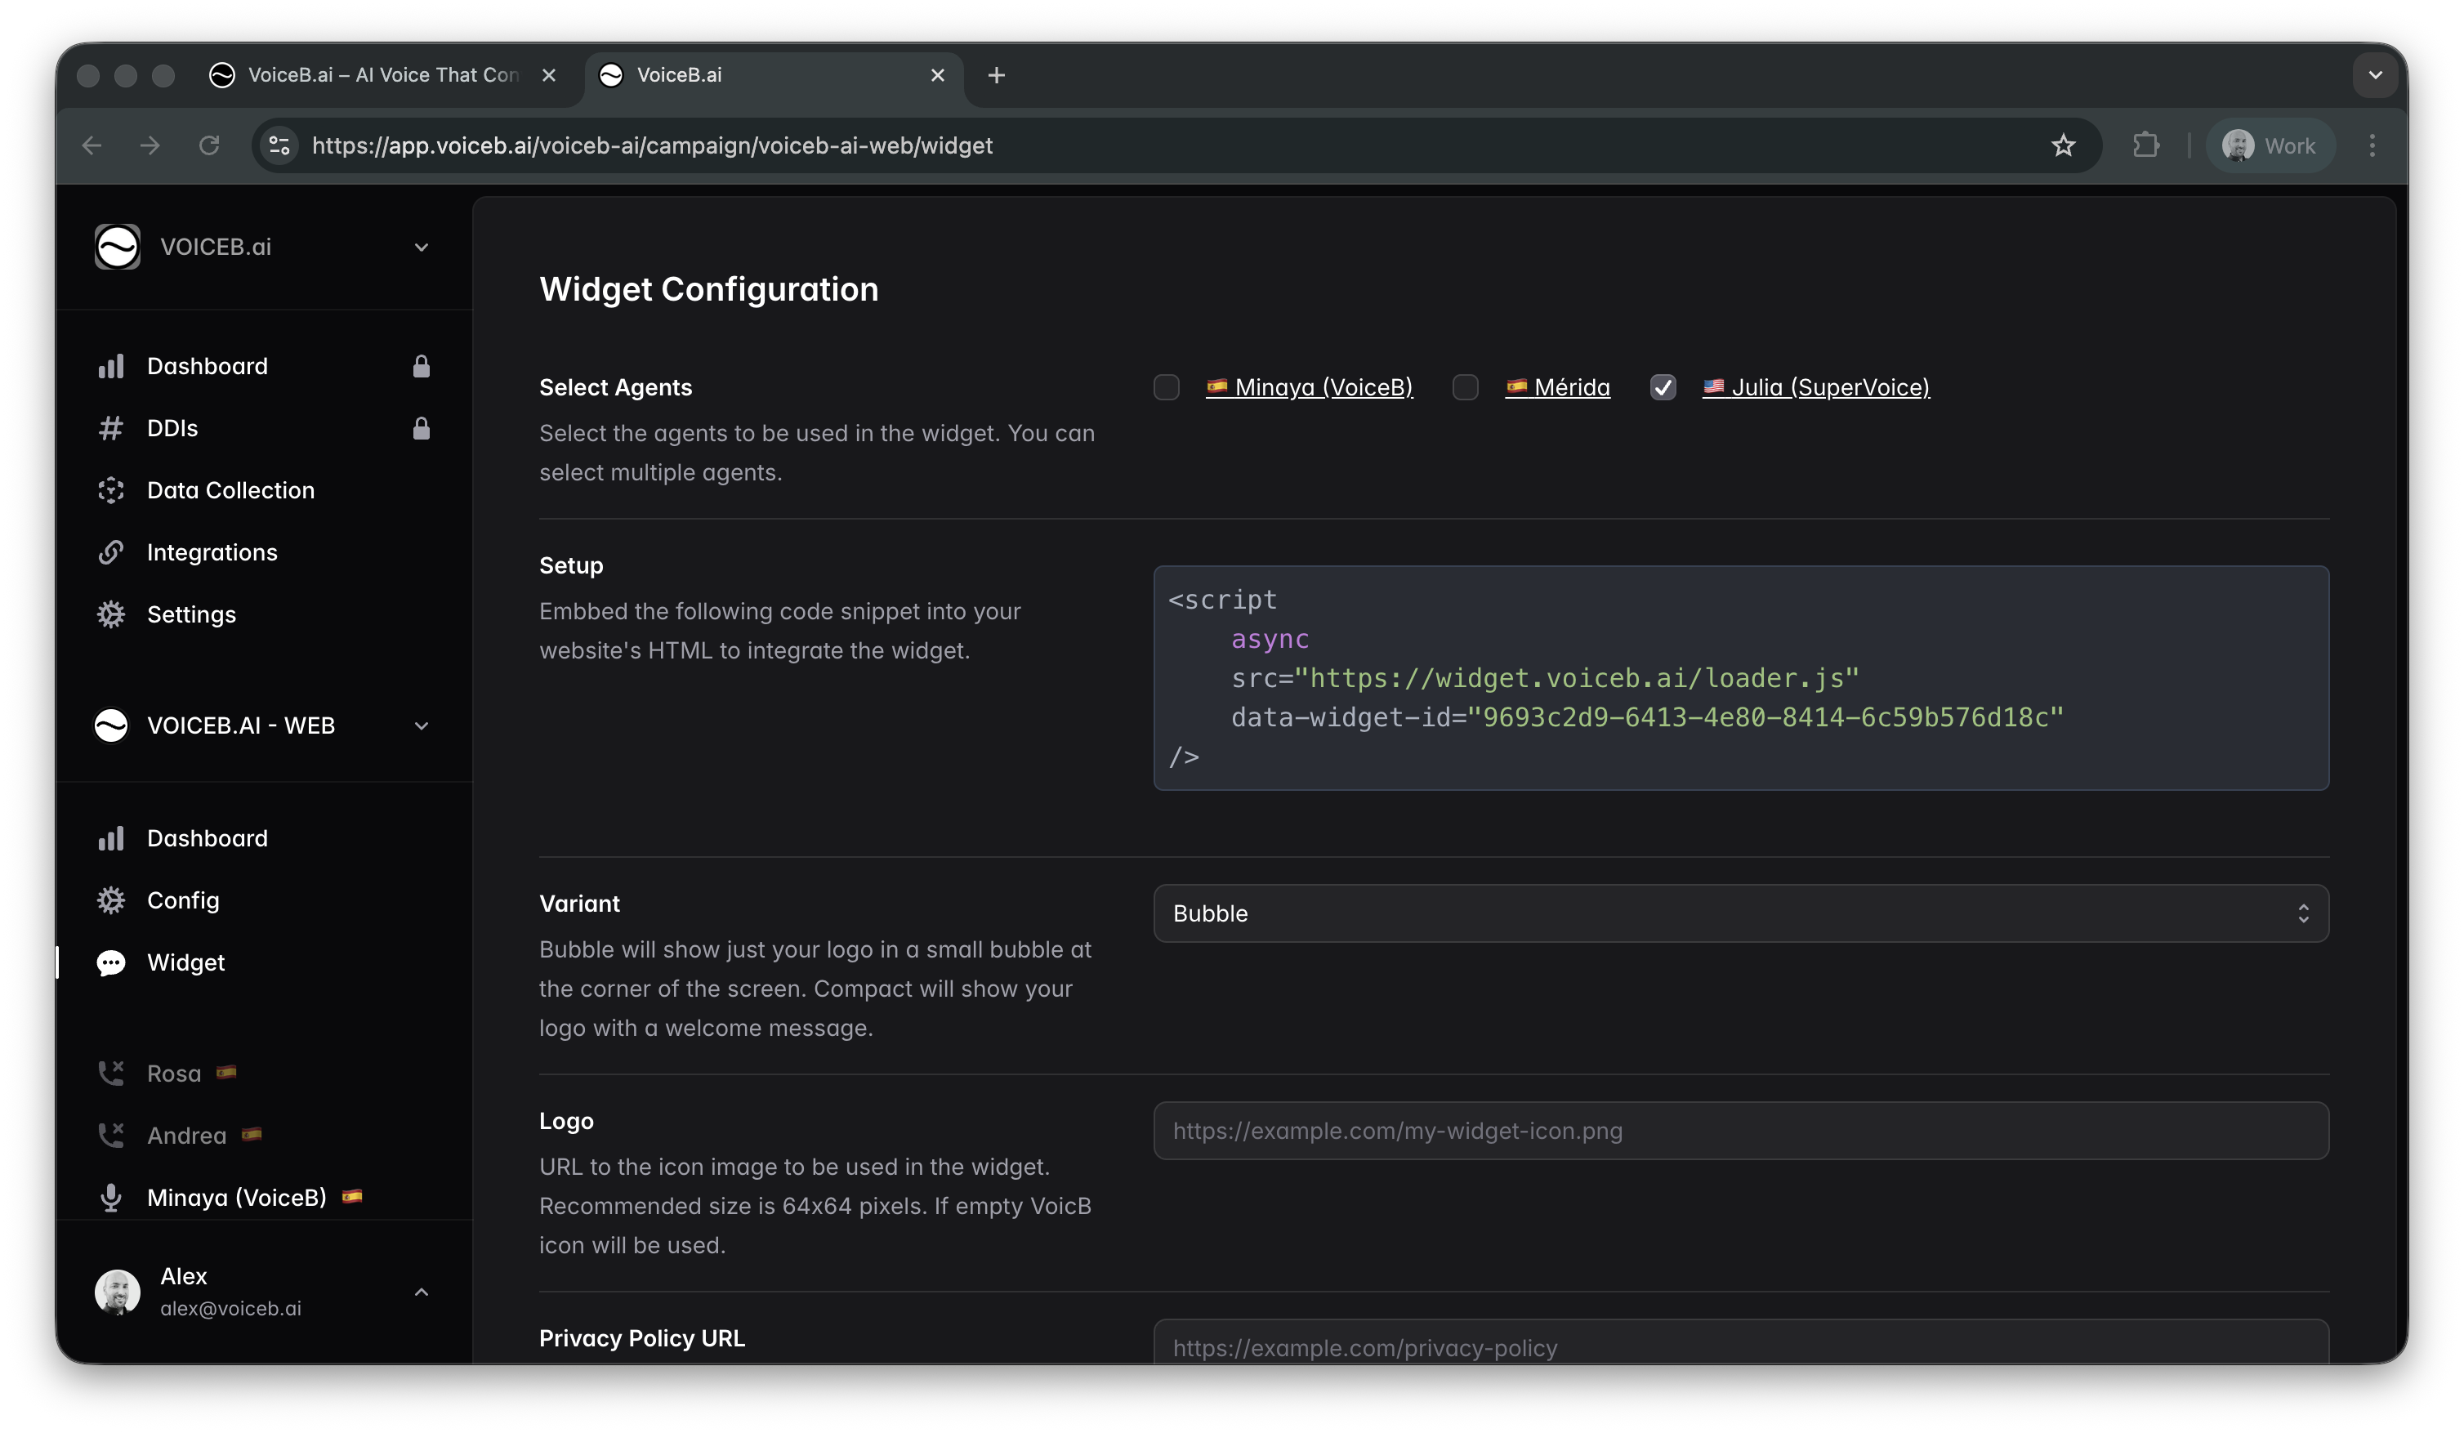Open the browser extensions puzzle icon
The image size is (2464, 1433).
pos(2145,145)
